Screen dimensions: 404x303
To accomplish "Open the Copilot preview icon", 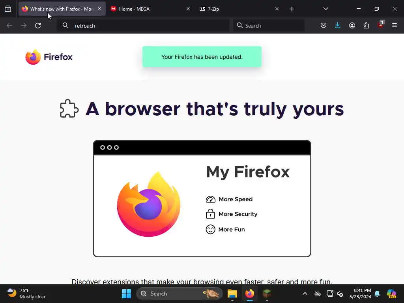I will tap(391, 294).
